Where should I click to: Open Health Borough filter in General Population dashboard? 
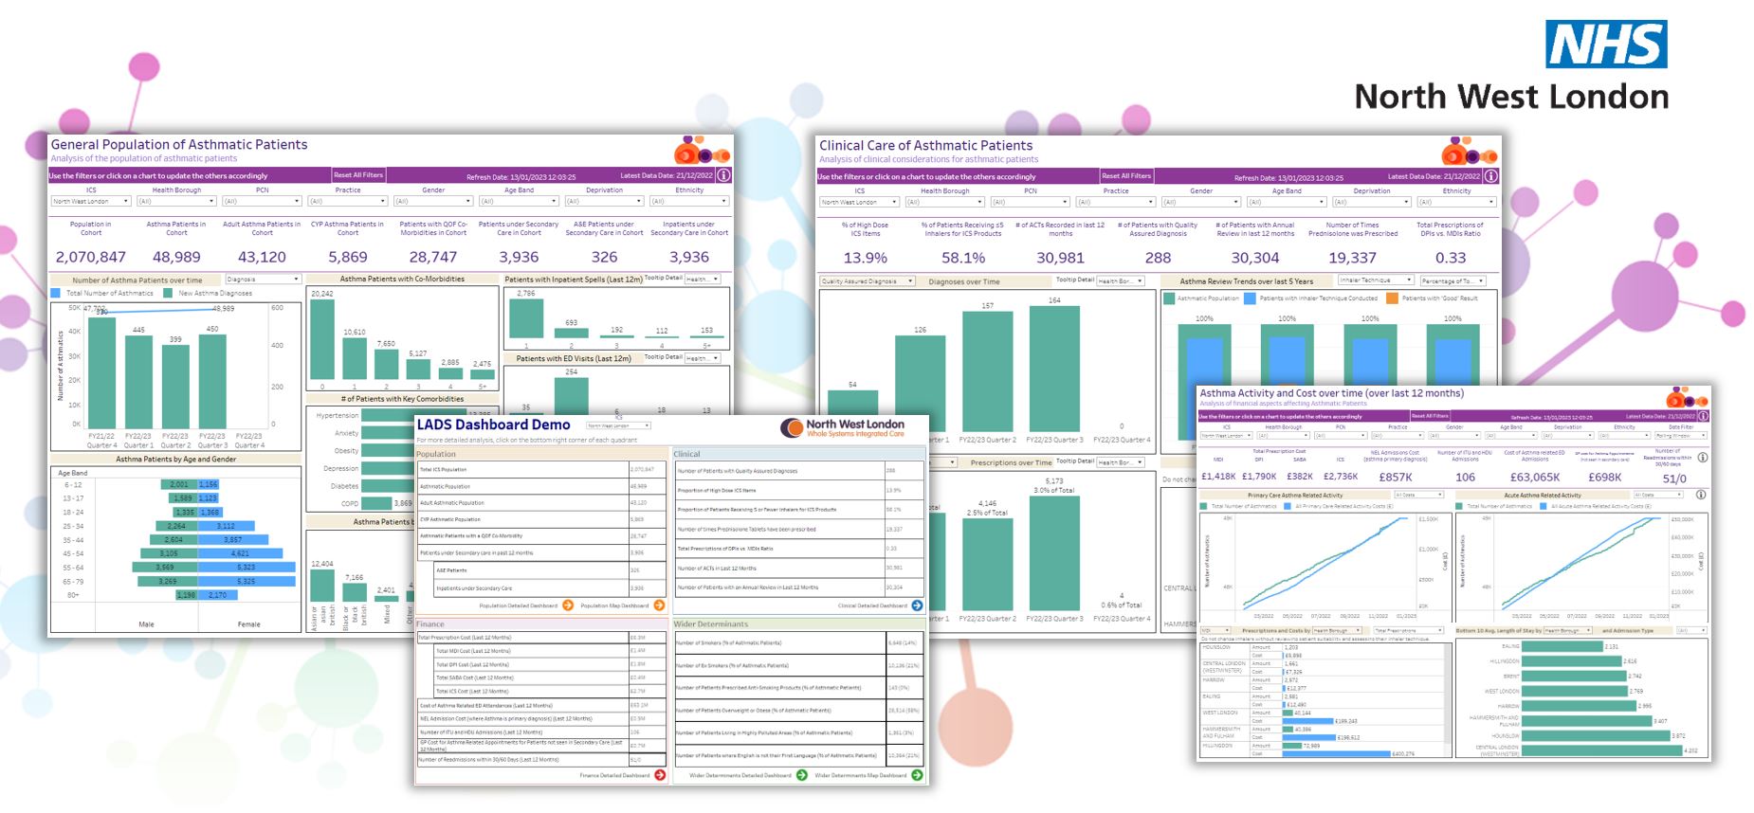[x=176, y=201]
